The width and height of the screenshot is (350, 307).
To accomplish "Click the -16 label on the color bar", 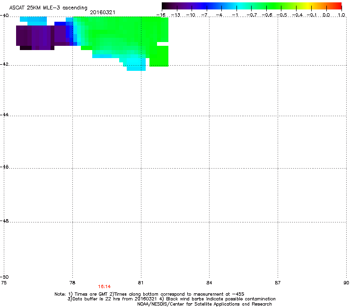I will [x=161, y=15].
